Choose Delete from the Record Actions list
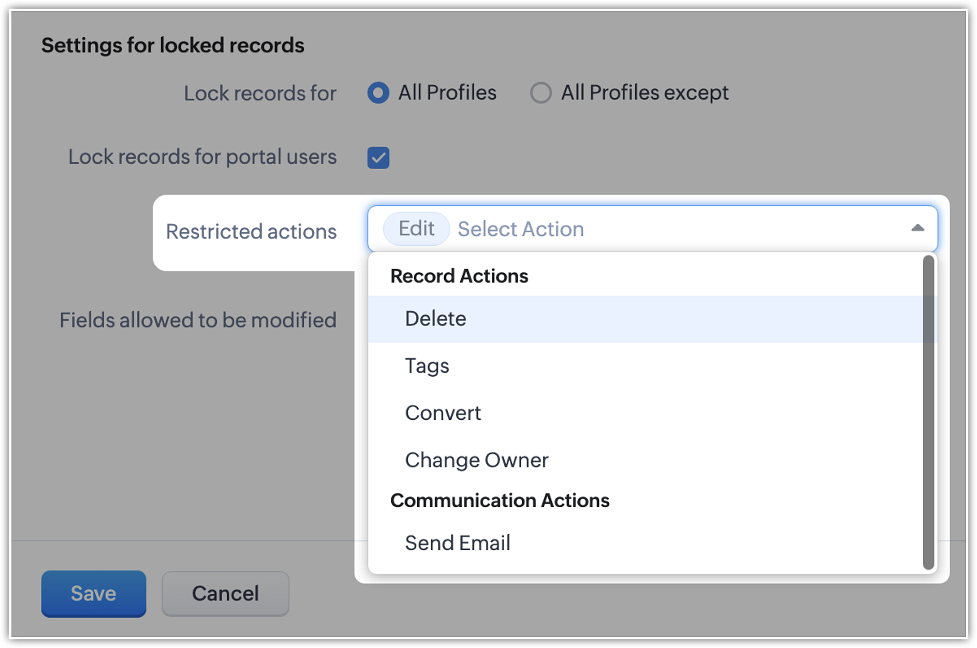This screenshot has height=648, width=977. pyautogui.click(x=436, y=319)
